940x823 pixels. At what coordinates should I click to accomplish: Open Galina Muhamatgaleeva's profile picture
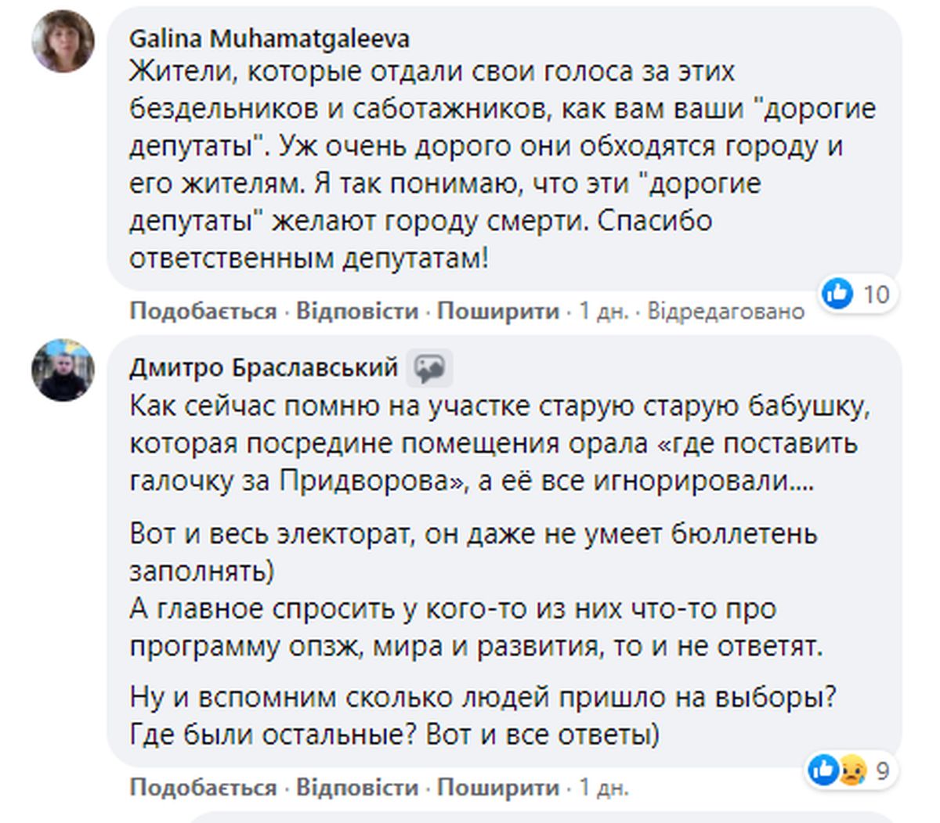63,42
